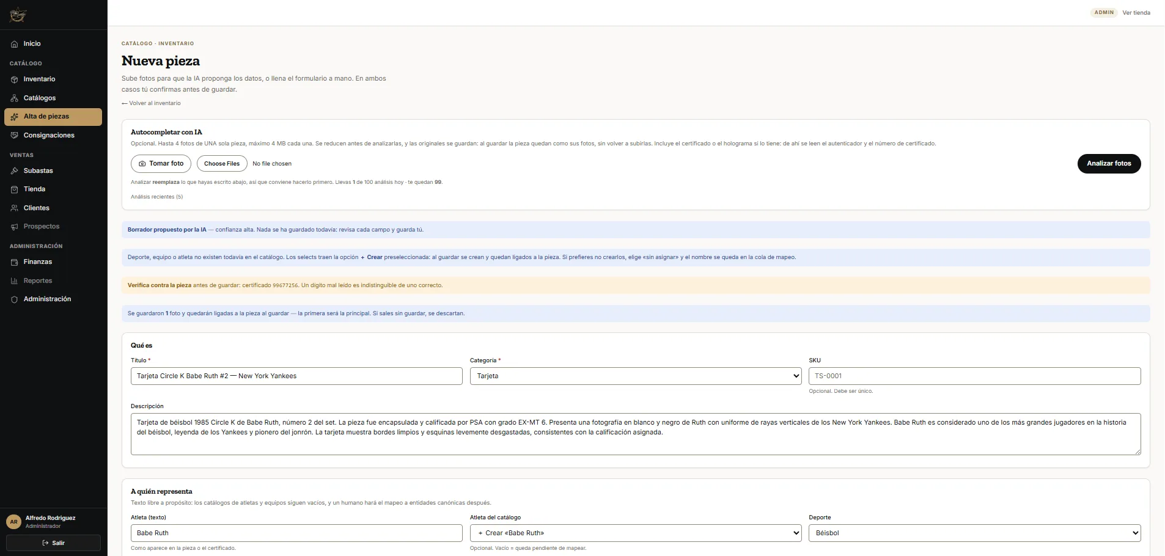This screenshot has height=556, width=1165.
Task: Expand Análisis recientes (5)
Action: (156, 197)
